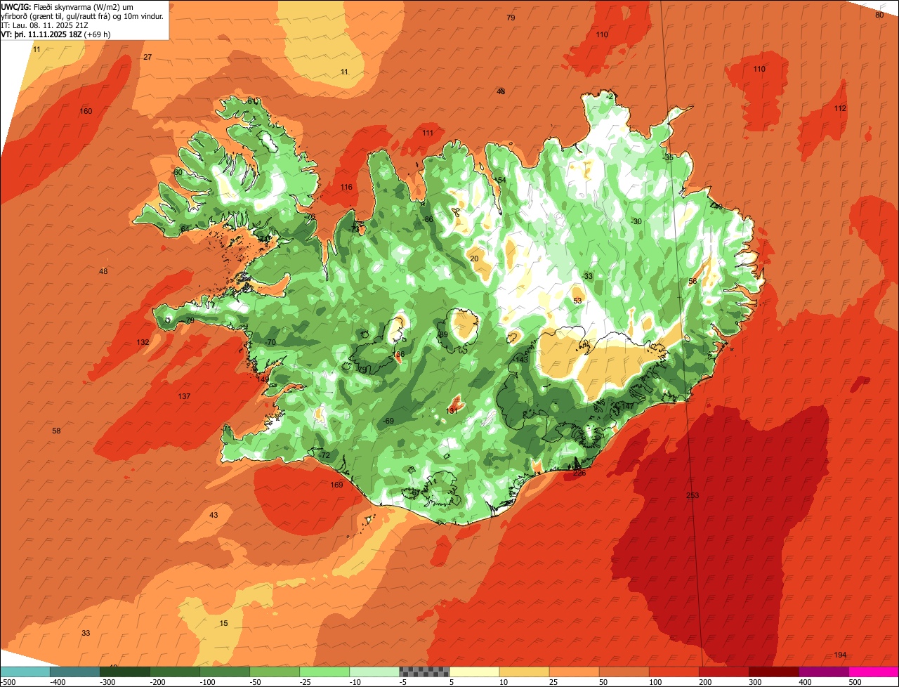This screenshot has width=899, height=687.
Task: Click the light teal legend swatch above -500
Action: (x=25, y=672)
